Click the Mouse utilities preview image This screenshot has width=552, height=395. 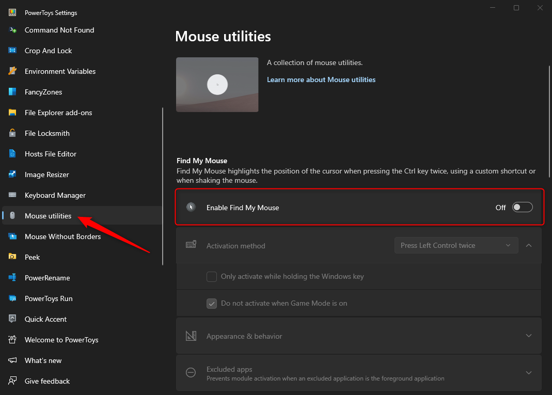tap(217, 85)
